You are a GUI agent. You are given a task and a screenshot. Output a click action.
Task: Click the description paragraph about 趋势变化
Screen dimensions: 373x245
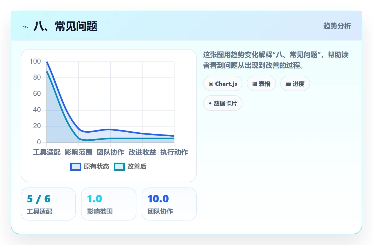(x=276, y=60)
